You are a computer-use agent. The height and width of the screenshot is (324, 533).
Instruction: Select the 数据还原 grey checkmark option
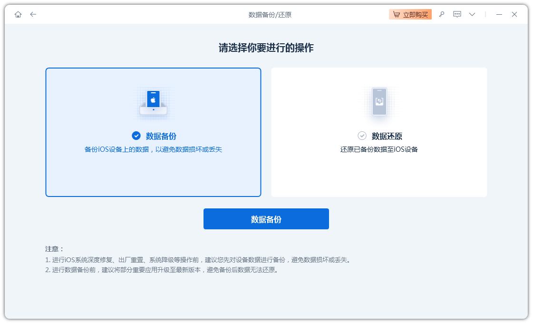[362, 136]
